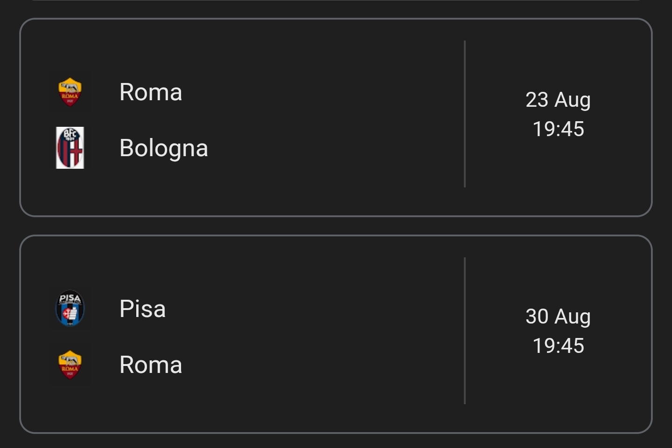
Task: Click the 19:45 kickoff time on 30 Aug
Action: point(558,346)
